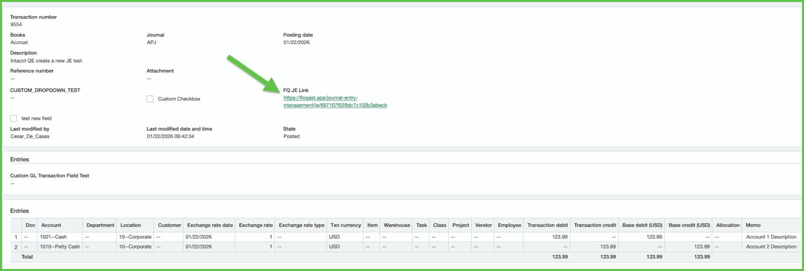Image resolution: width=804 pixels, height=271 pixels.
Task: Select the 1001--Cash account cell
Action: (53, 237)
